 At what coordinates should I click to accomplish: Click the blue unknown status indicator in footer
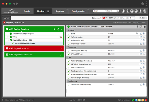click(136, 100)
